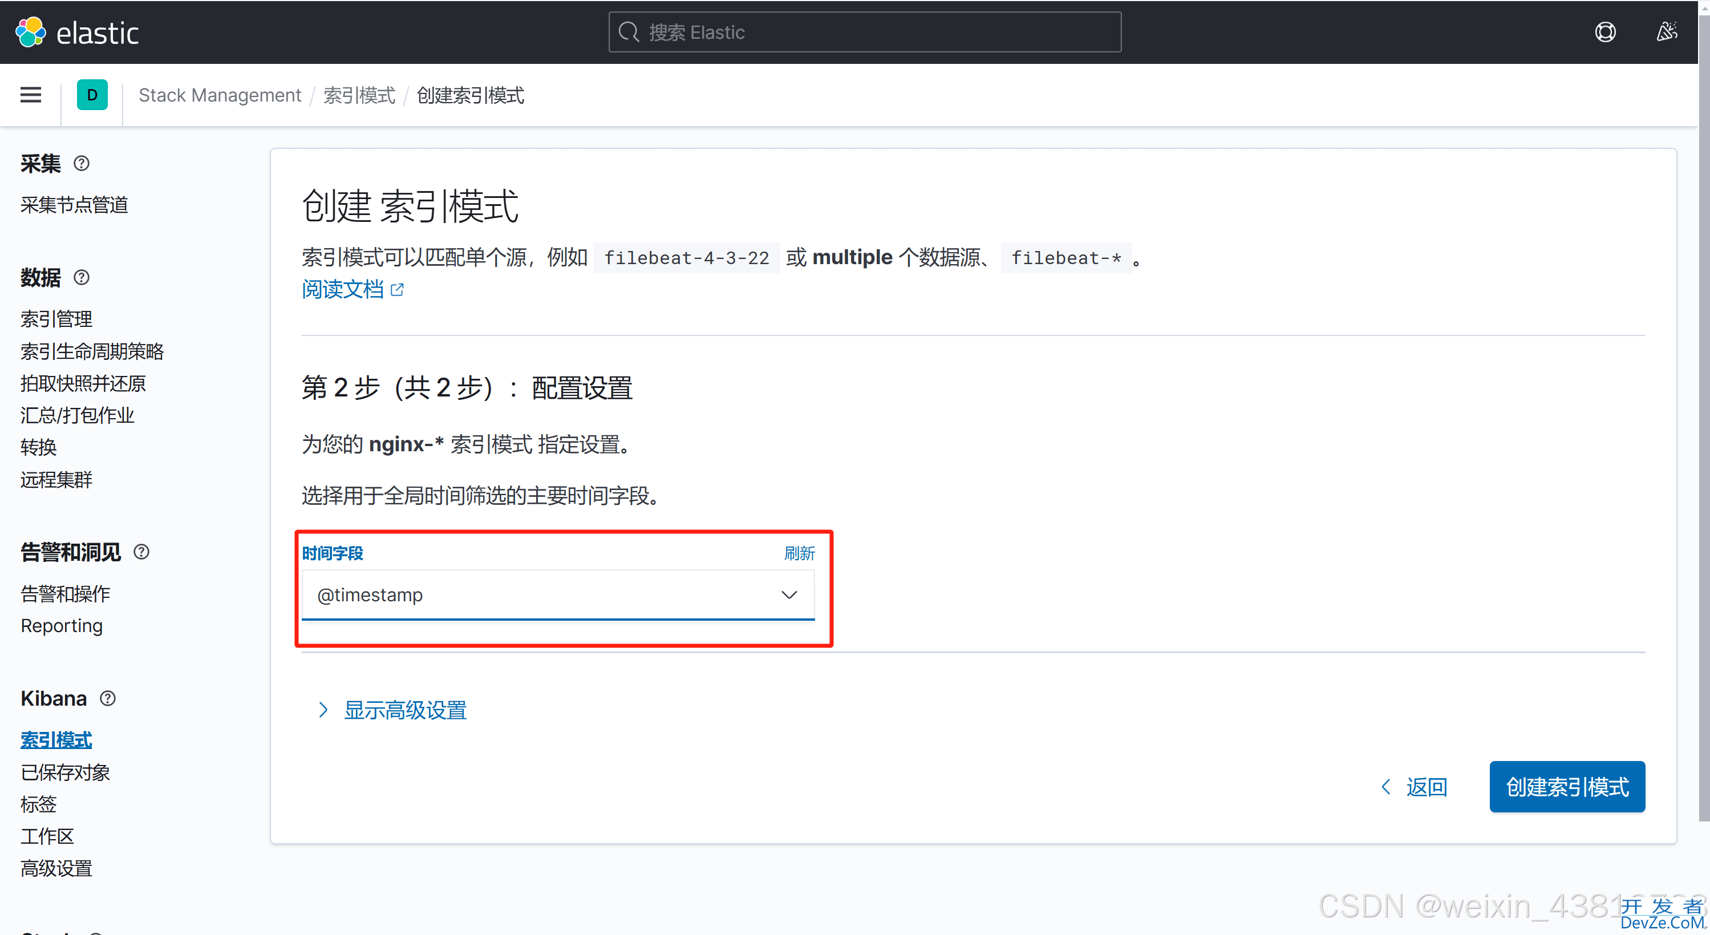Click the filebeat-* code example

[x=1065, y=258]
